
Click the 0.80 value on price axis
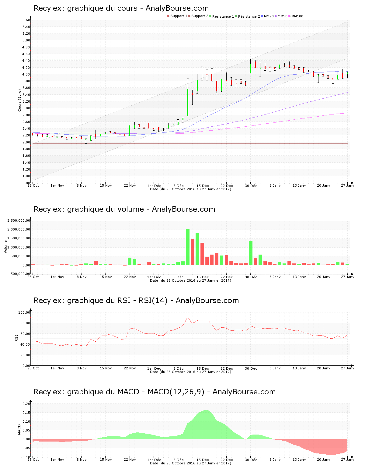pyautogui.click(x=26, y=183)
